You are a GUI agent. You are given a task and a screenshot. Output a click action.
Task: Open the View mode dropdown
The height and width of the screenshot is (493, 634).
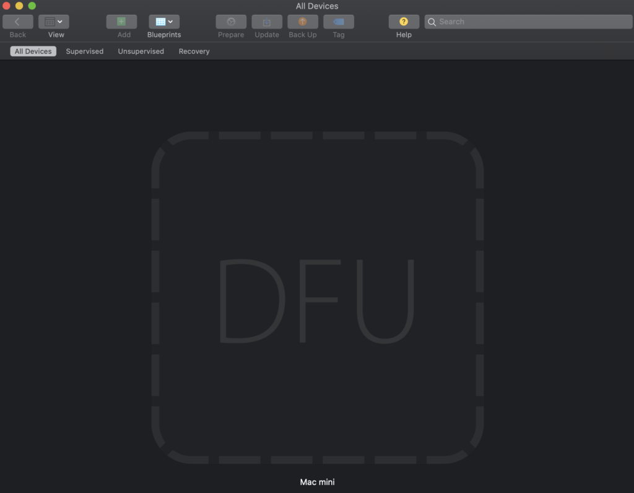pos(54,22)
